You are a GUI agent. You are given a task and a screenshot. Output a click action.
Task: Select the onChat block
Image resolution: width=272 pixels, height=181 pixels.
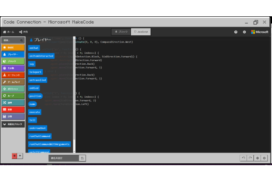tap(34, 48)
